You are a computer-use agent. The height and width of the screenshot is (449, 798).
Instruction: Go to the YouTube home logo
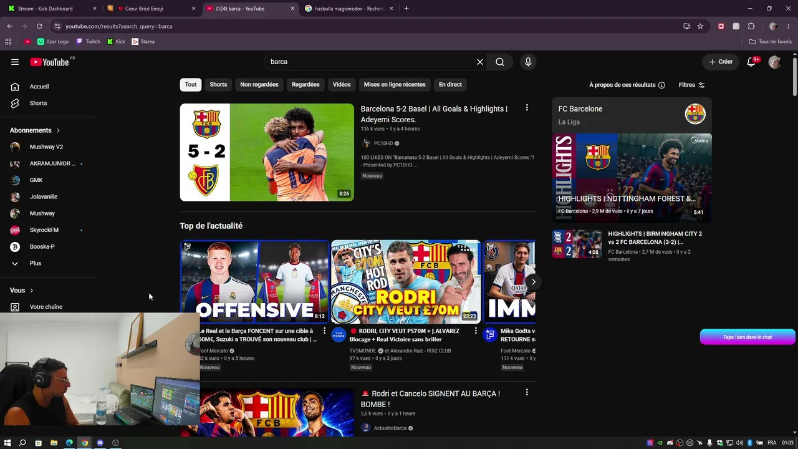tap(49, 62)
